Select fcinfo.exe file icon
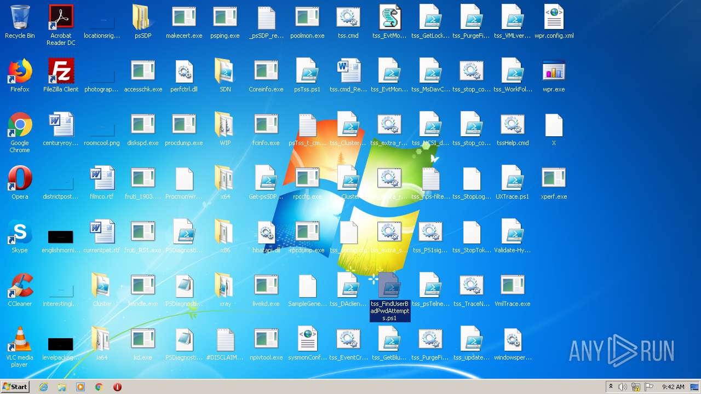This screenshot has height=394, width=701. pyautogui.click(x=266, y=129)
